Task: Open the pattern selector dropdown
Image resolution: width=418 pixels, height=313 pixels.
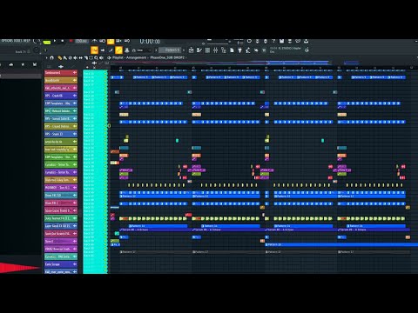Action: click(x=170, y=50)
